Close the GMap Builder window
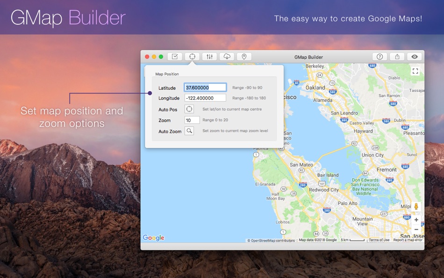This screenshot has width=444, height=278. tap(147, 57)
